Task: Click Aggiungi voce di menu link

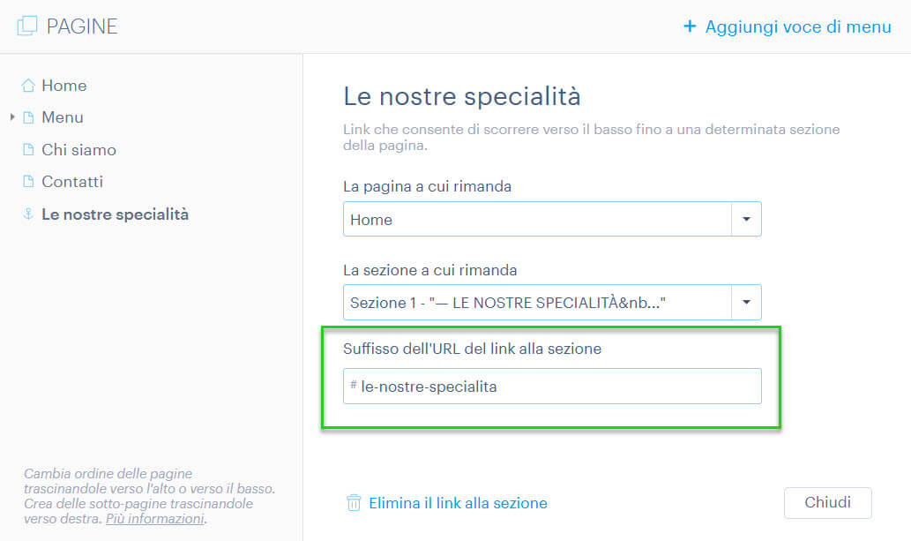Action: (x=798, y=26)
